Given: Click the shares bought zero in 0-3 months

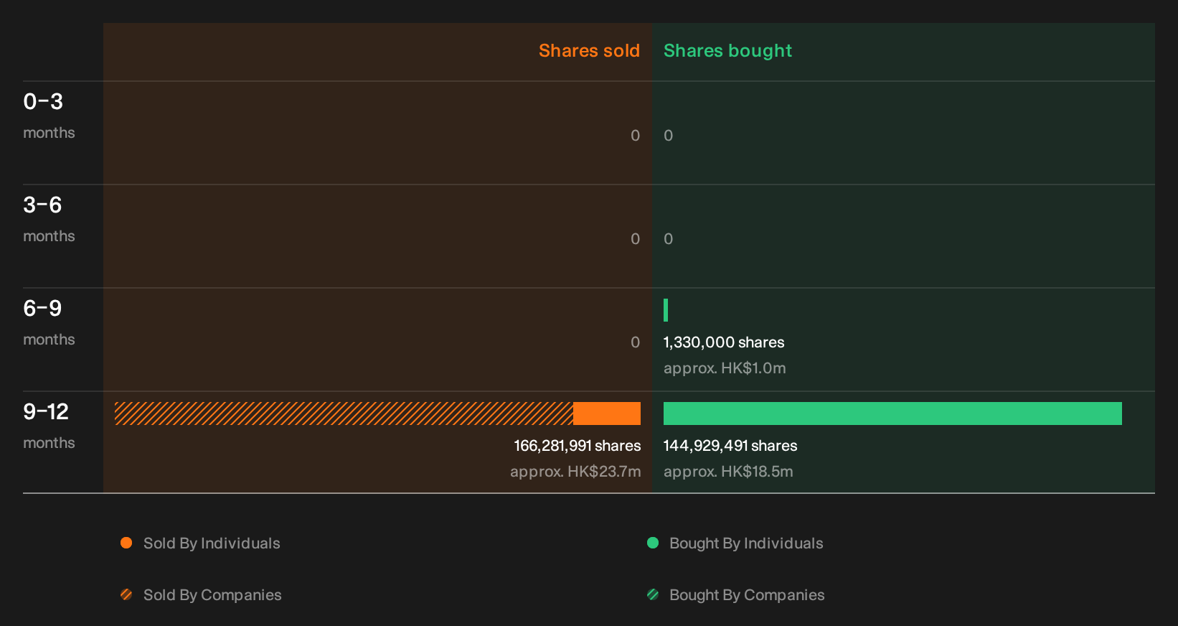Looking at the screenshot, I should coord(669,136).
